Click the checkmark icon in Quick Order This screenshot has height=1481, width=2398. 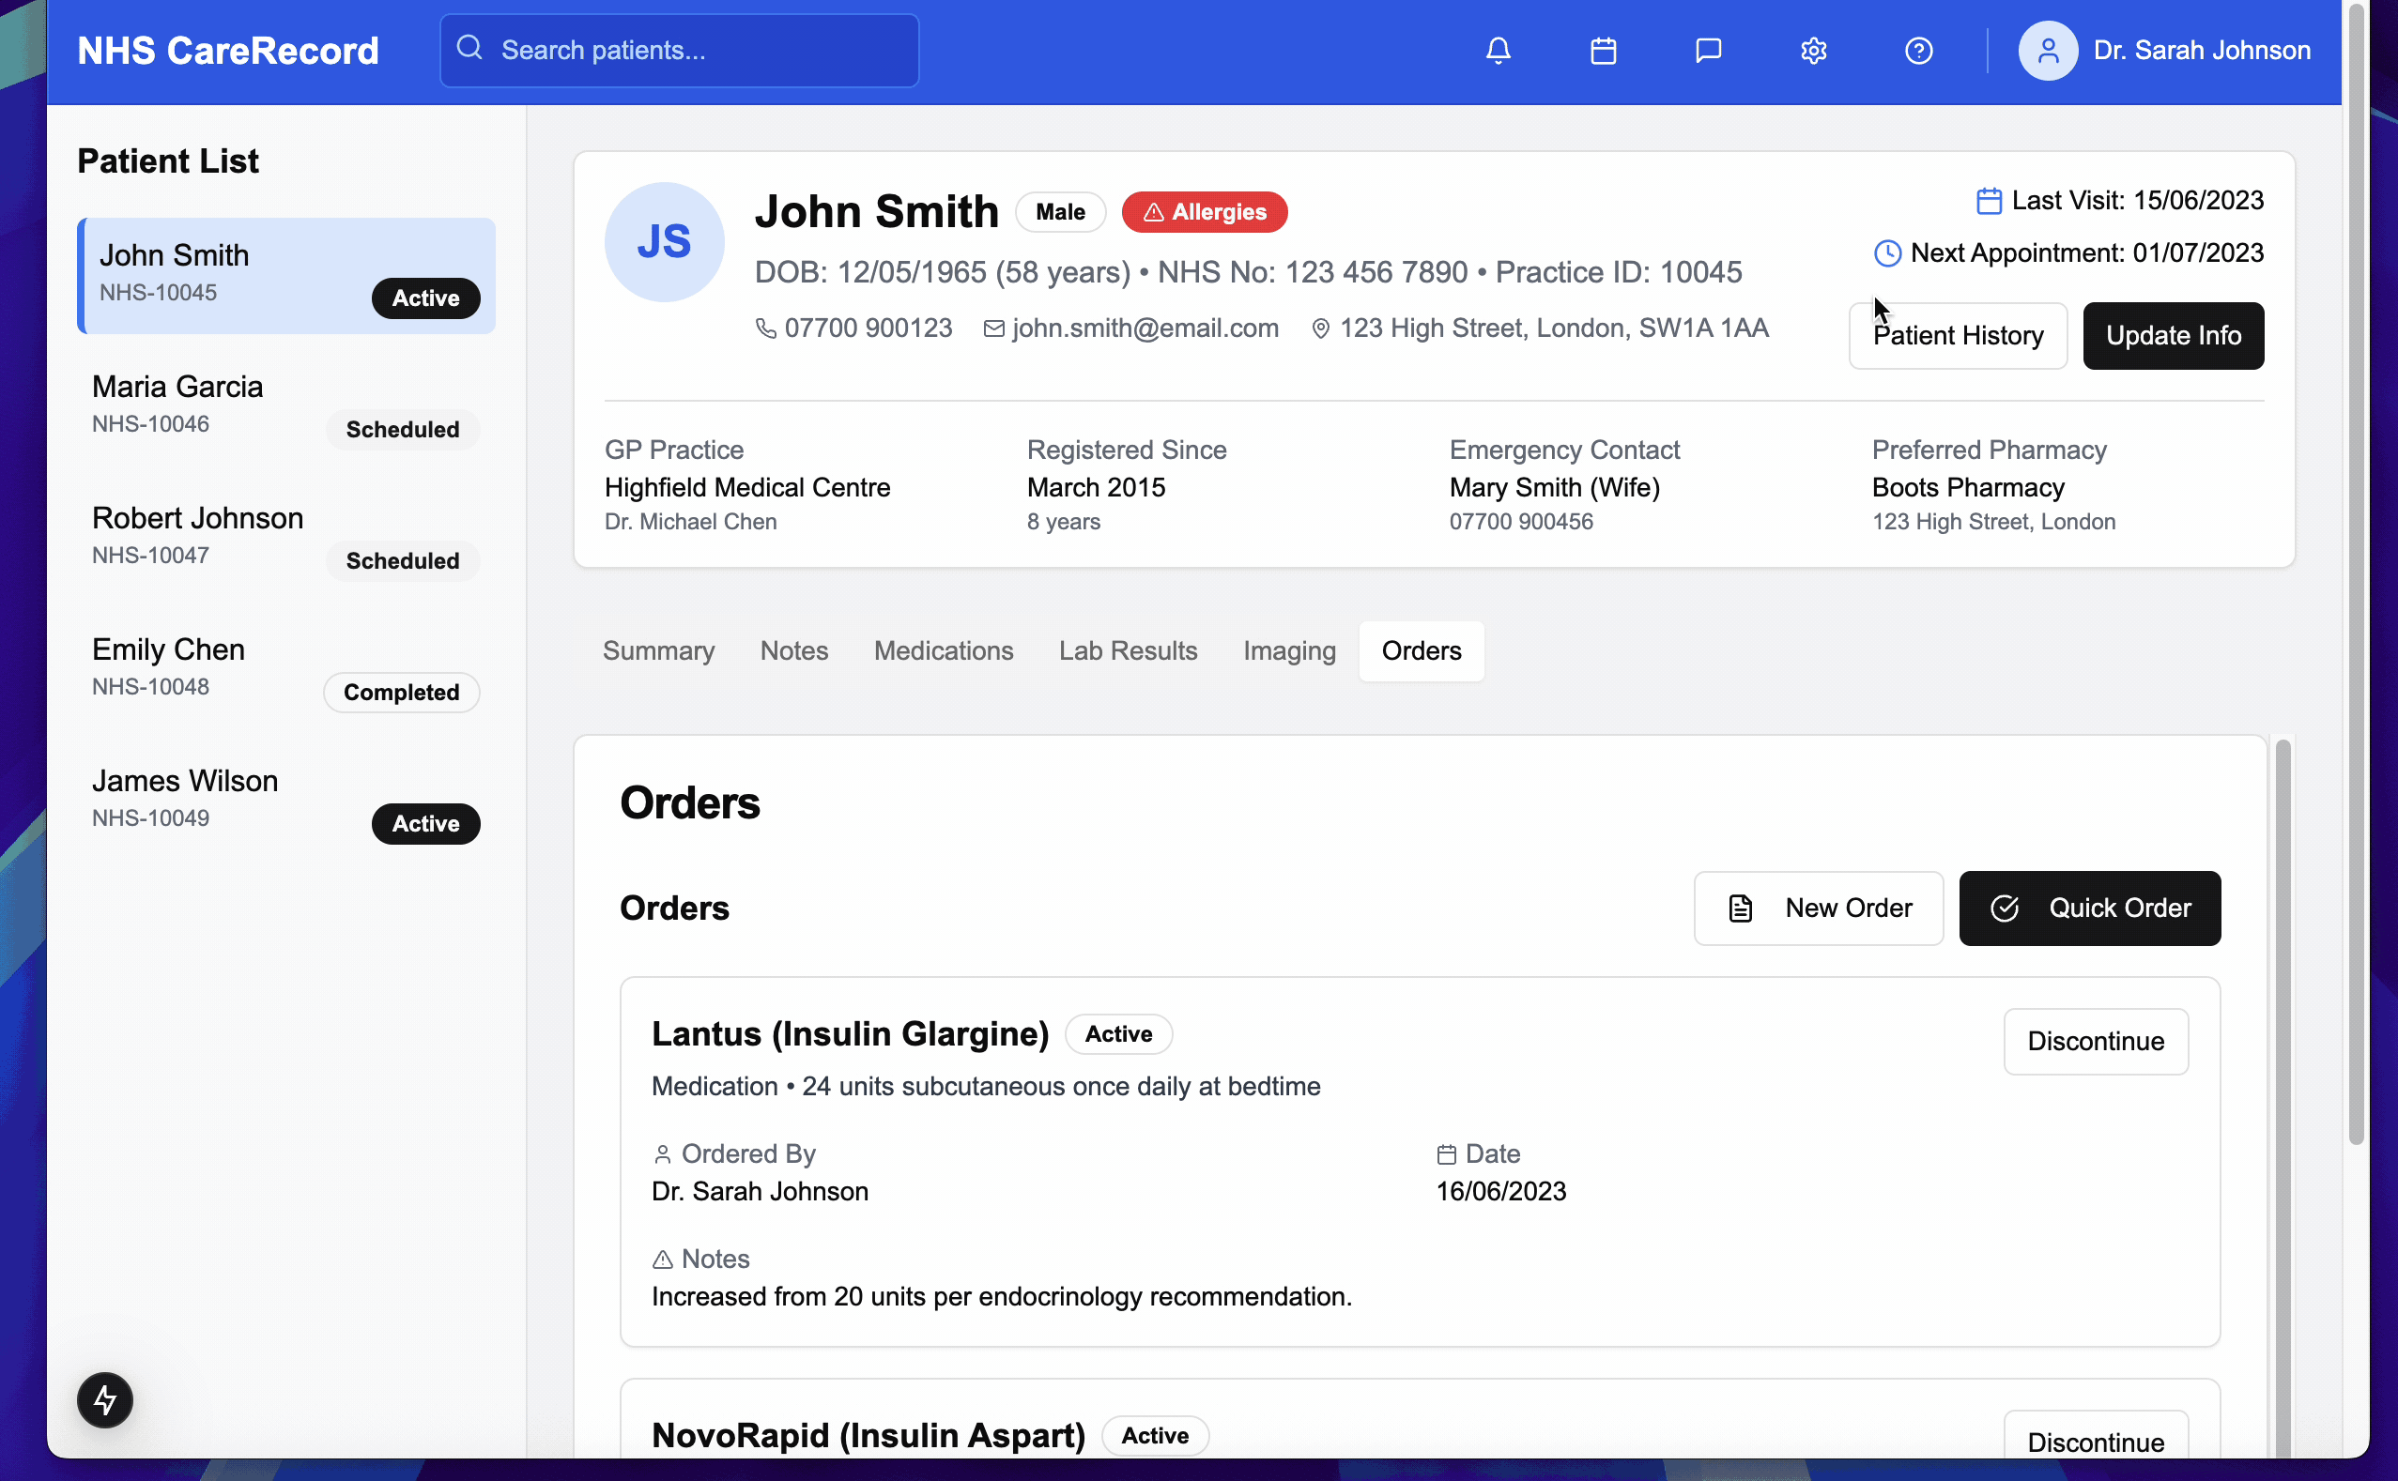click(x=2004, y=908)
